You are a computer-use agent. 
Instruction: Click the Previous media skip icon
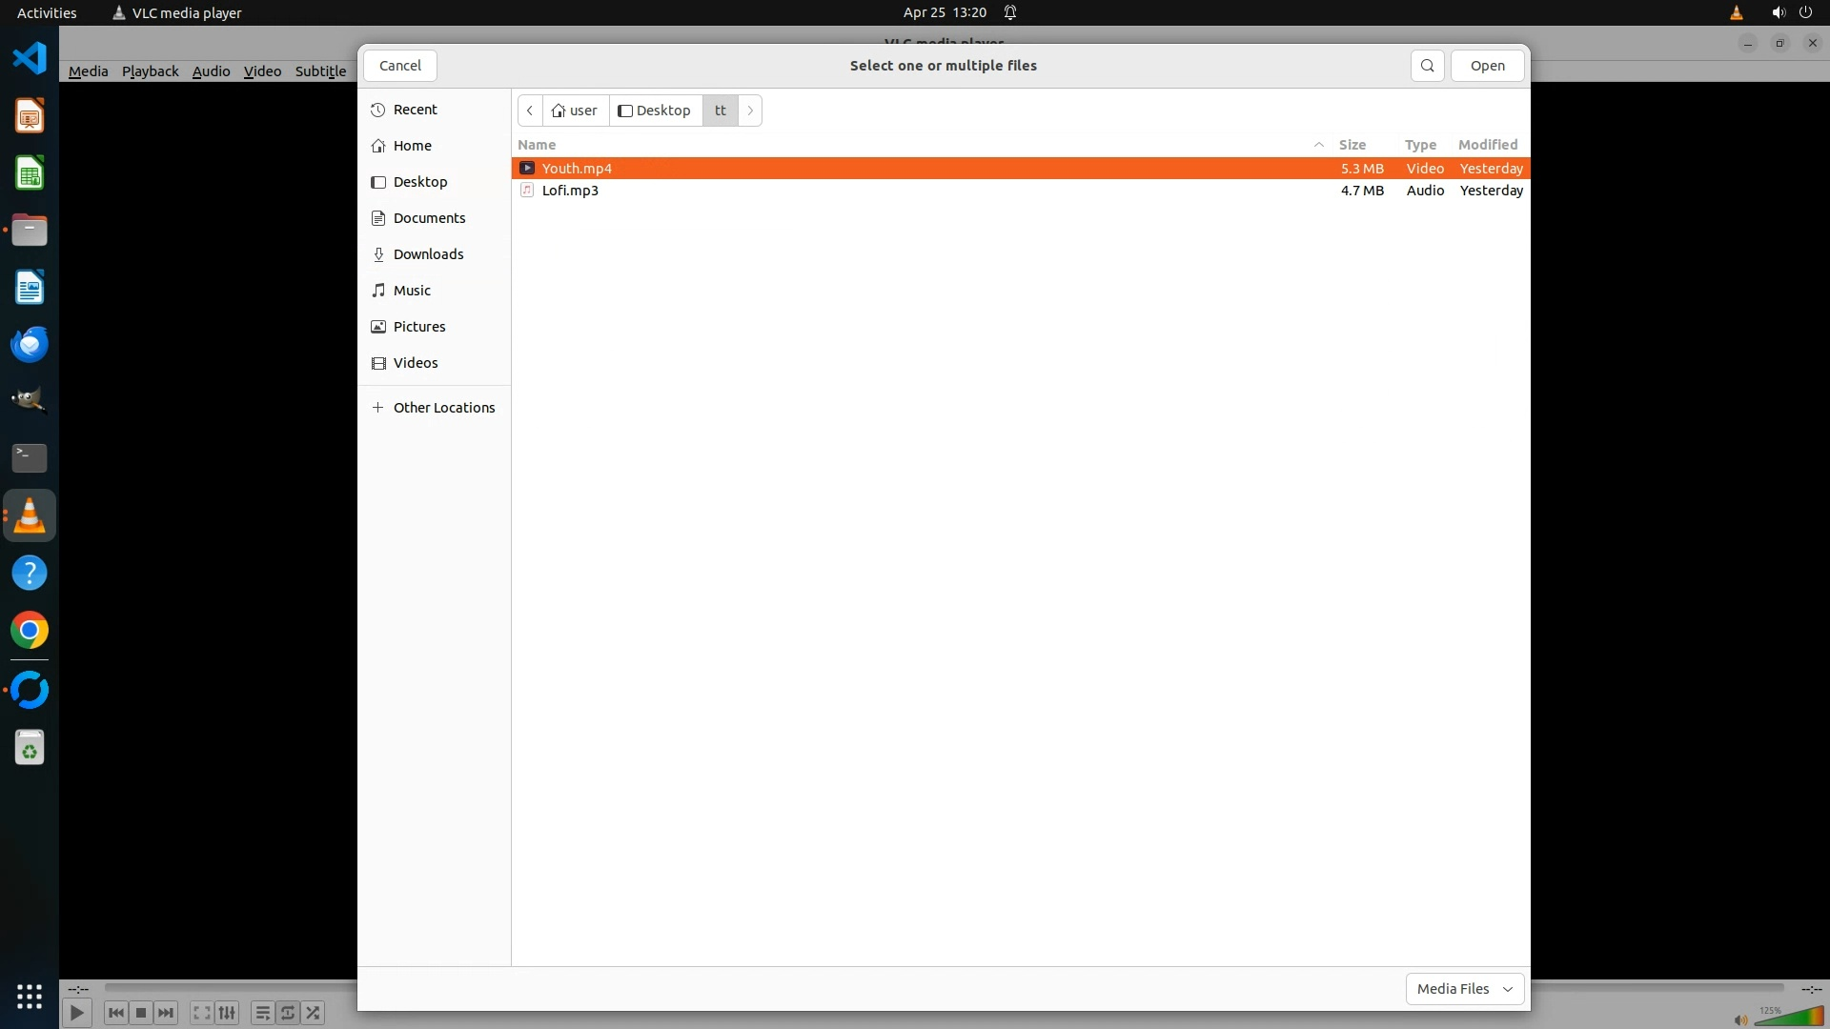tap(116, 1013)
